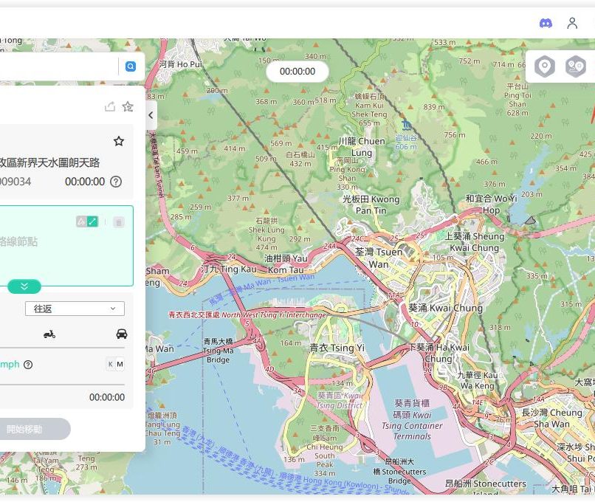Screen dimensions: 595x502
Task: Bookmark the 天水圍朗天路 location with the star
Action: click(119, 141)
